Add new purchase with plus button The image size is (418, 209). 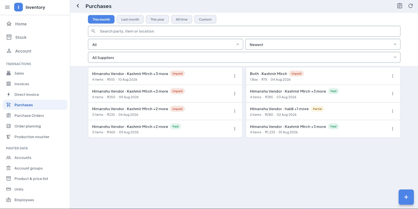point(406,197)
